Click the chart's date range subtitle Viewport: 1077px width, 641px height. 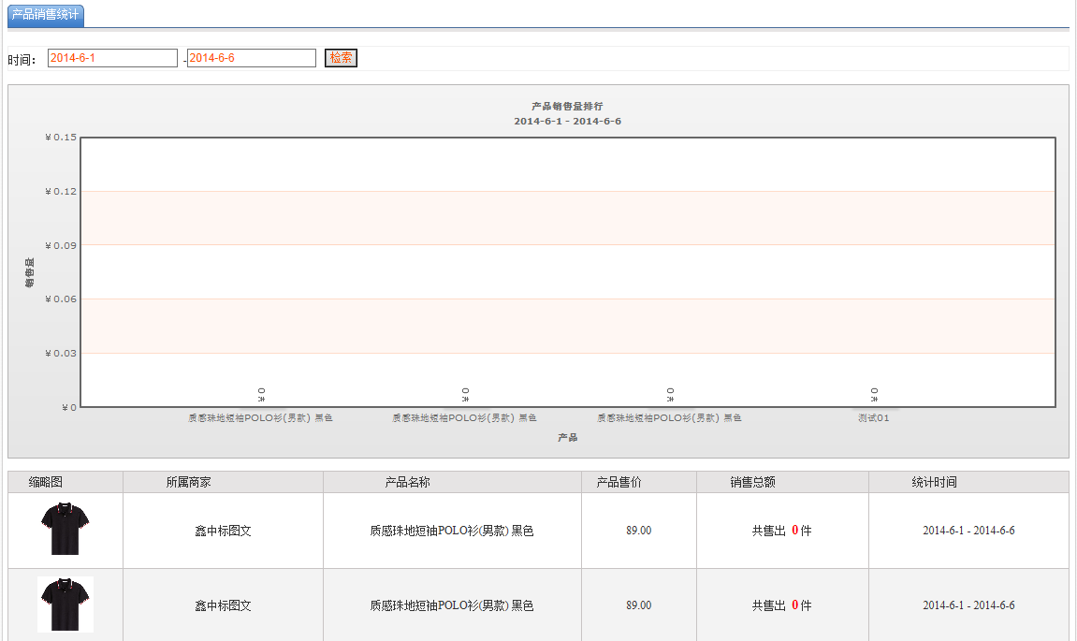pos(567,122)
